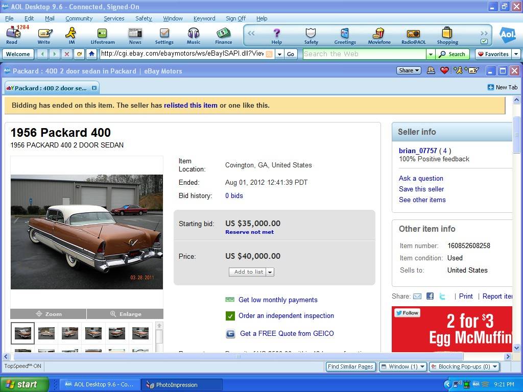The width and height of the screenshot is (523, 392).
Task: Open the Read mail icon
Action: pos(12,35)
